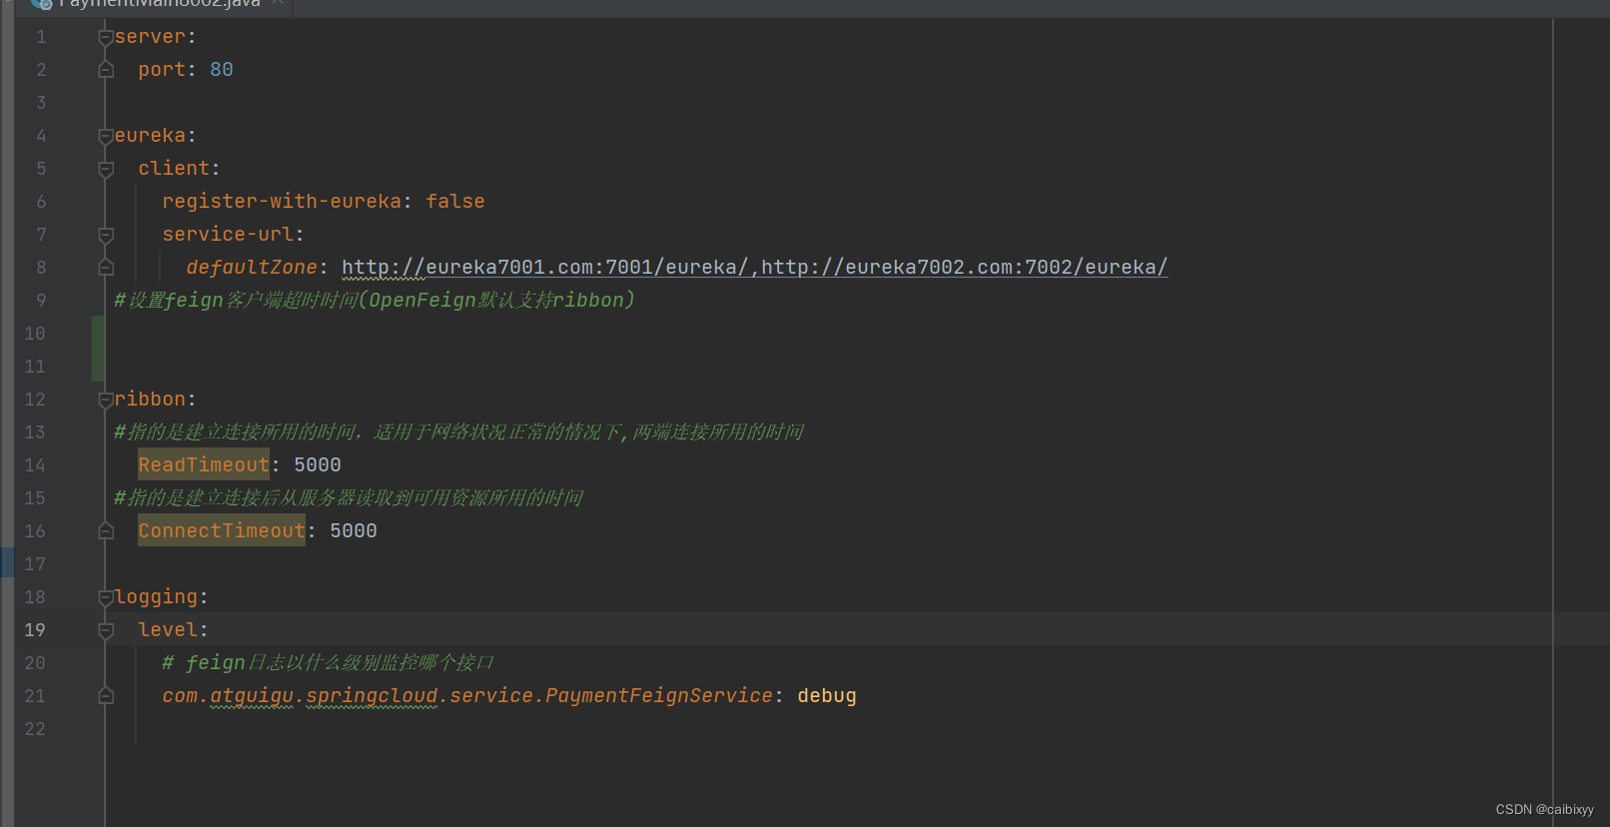The image size is (1610, 827).
Task: Click the 'defaultZone' key
Action: (x=252, y=268)
